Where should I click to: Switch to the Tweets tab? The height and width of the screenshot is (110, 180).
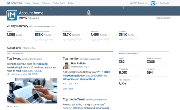click(36, 3)
